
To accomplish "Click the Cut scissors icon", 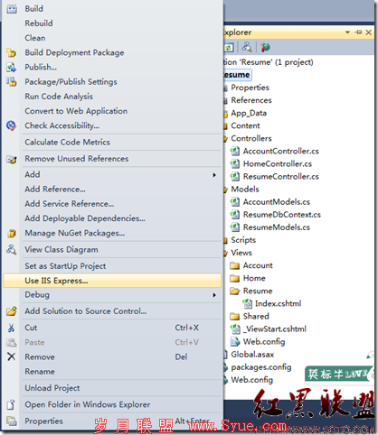I will pyautogui.click(x=12, y=328).
